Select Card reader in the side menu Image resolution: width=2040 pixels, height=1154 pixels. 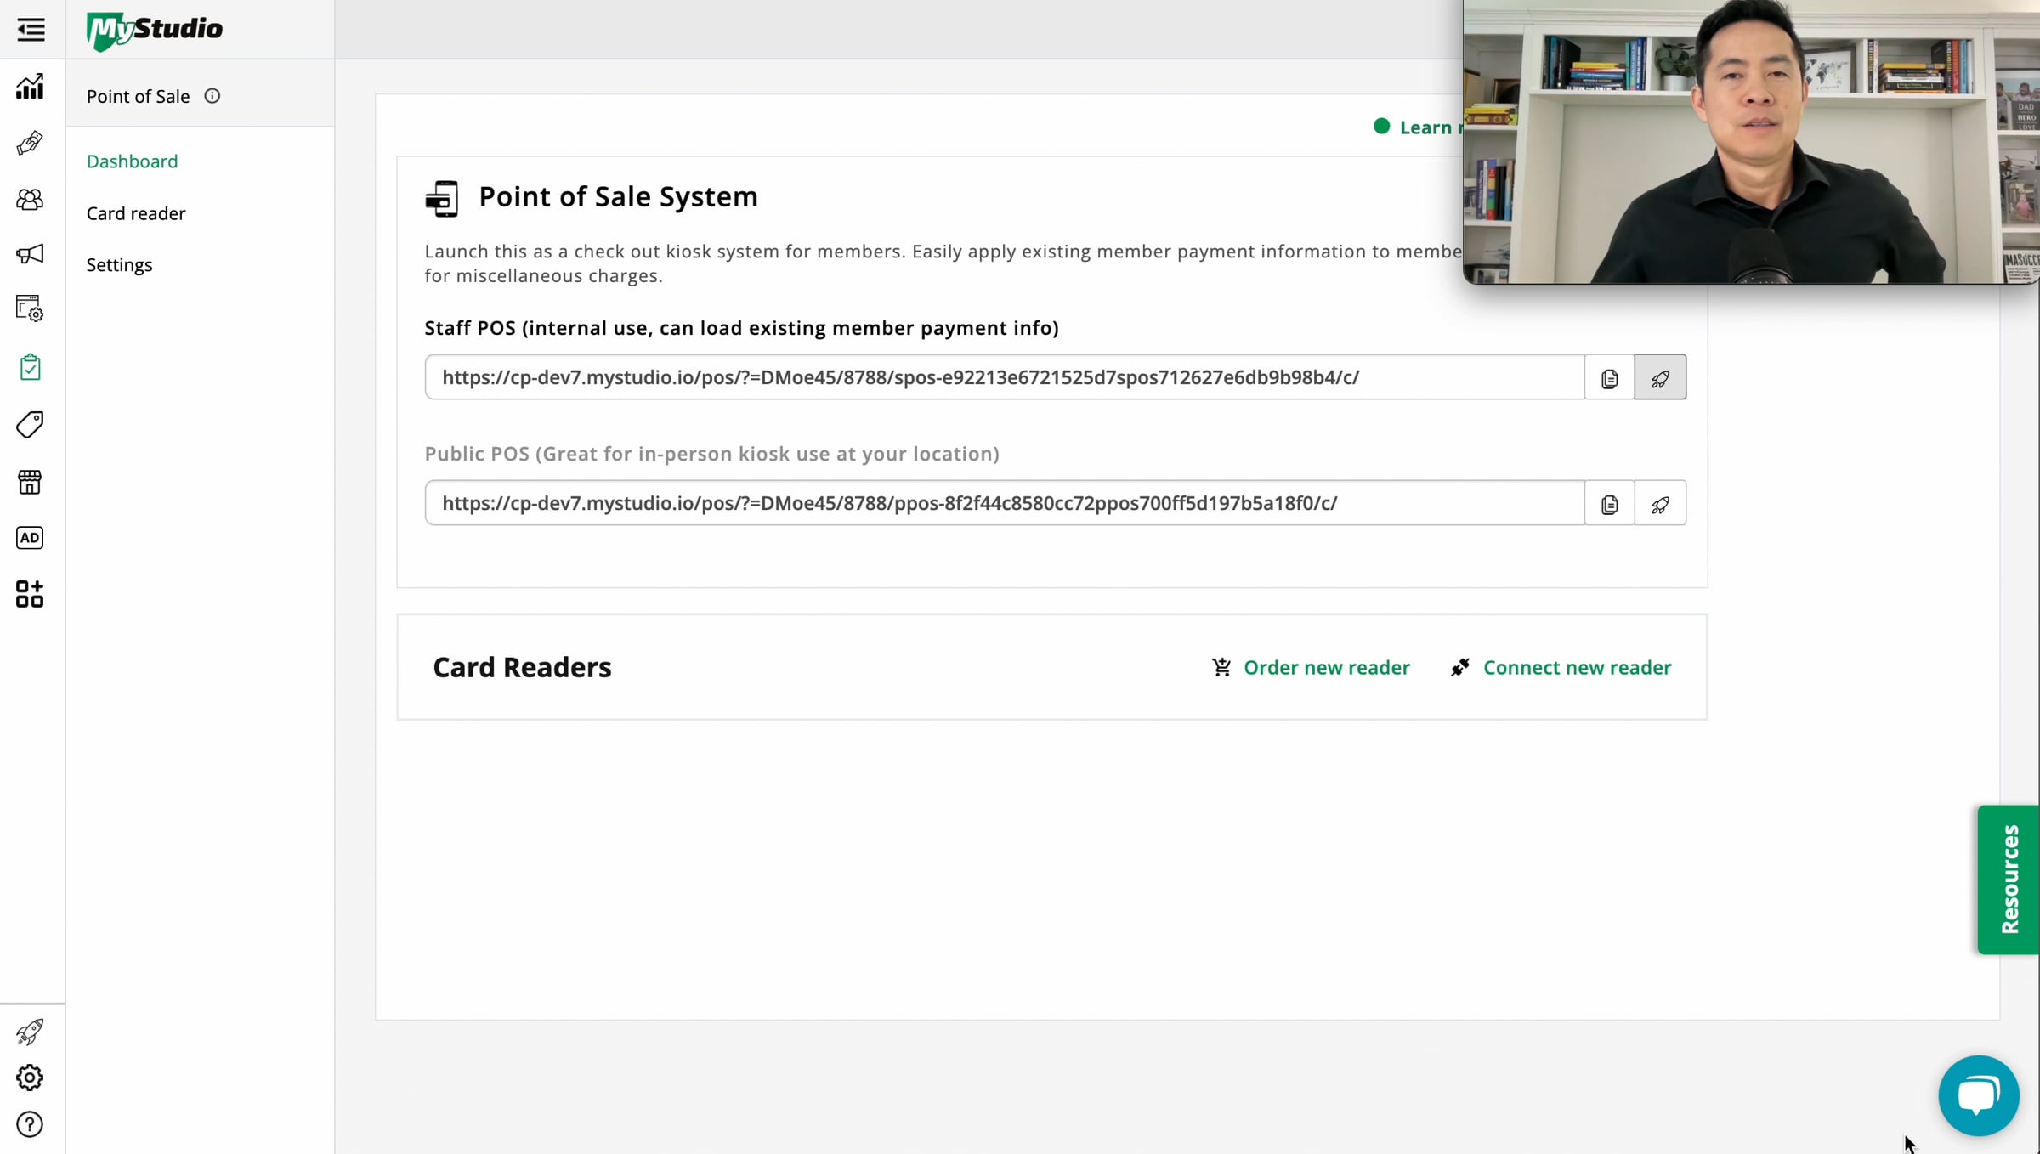[x=136, y=213]
